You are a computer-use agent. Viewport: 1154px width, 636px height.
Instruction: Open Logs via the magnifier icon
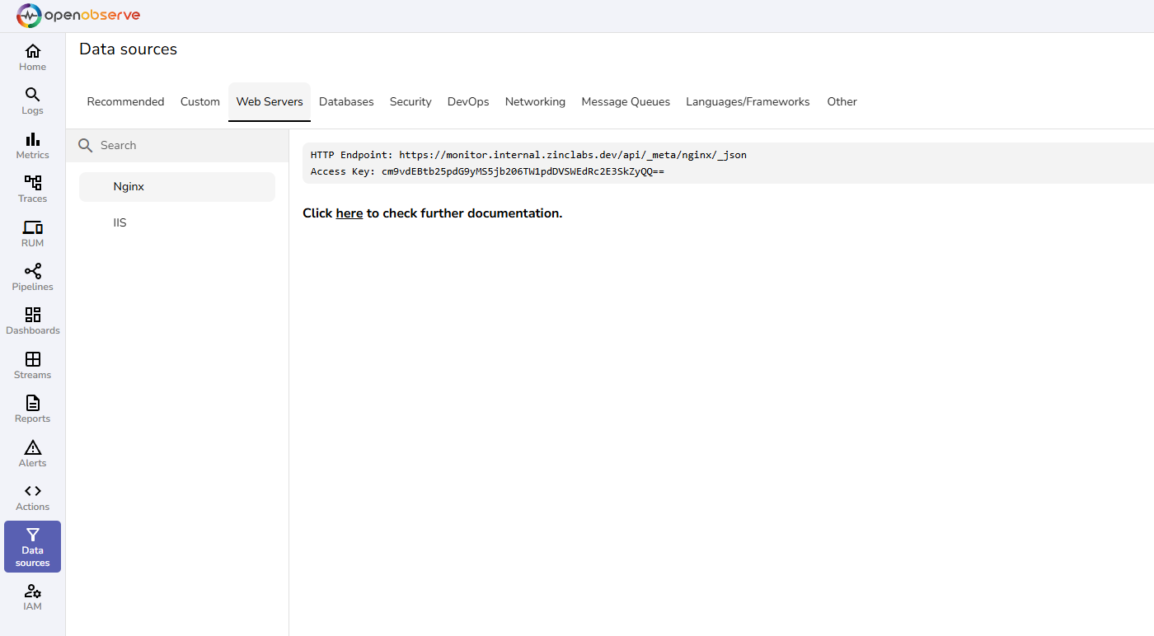coord(33,95)
